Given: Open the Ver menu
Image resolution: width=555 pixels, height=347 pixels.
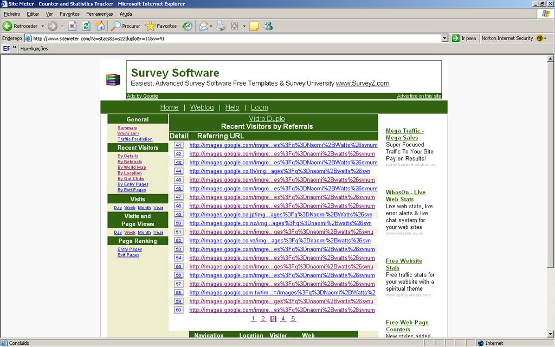Looking at the screenshot, I should pyautogui.click(x=49, y=14).
